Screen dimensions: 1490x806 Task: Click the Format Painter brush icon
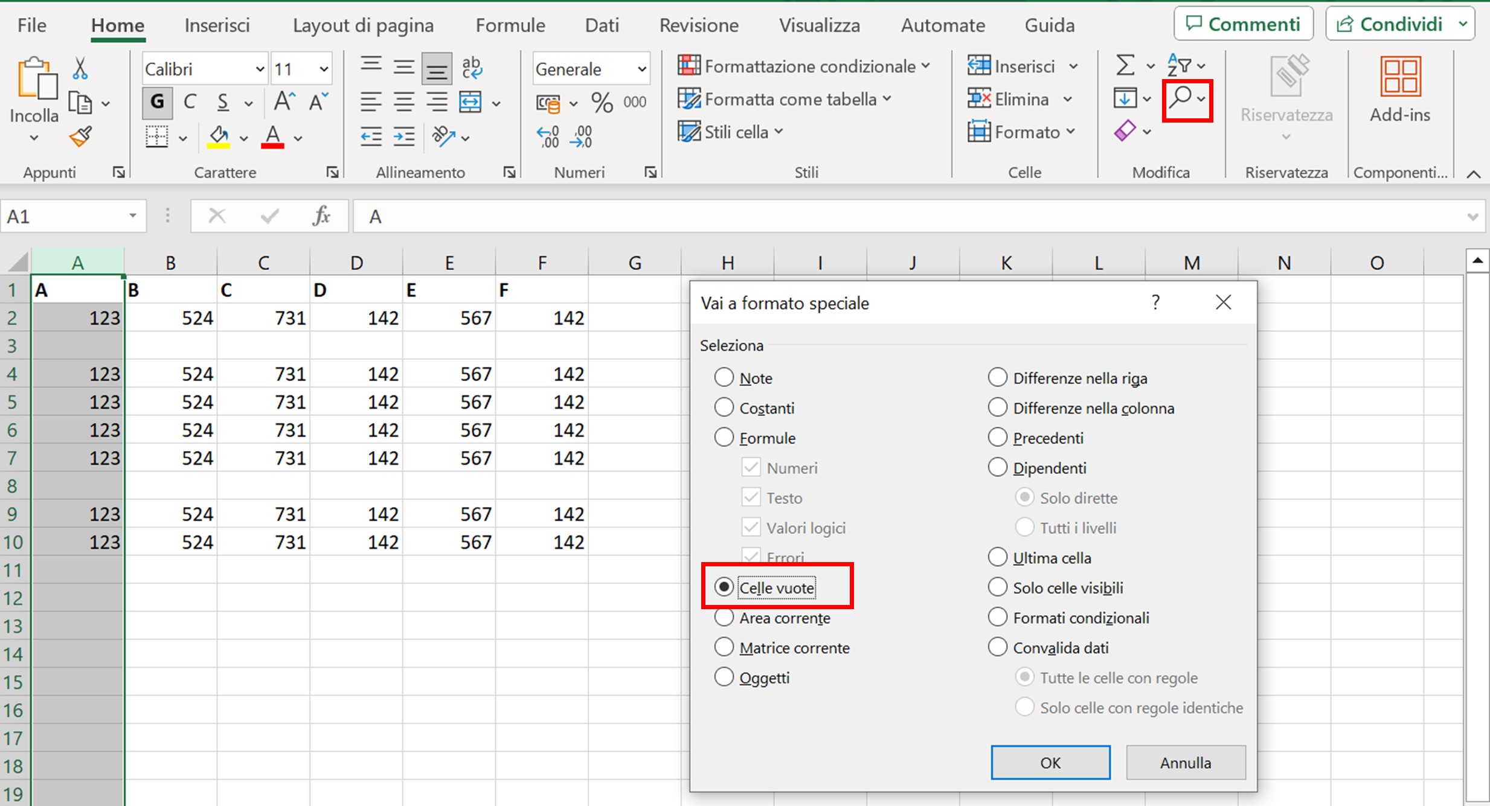click(80, 138)
